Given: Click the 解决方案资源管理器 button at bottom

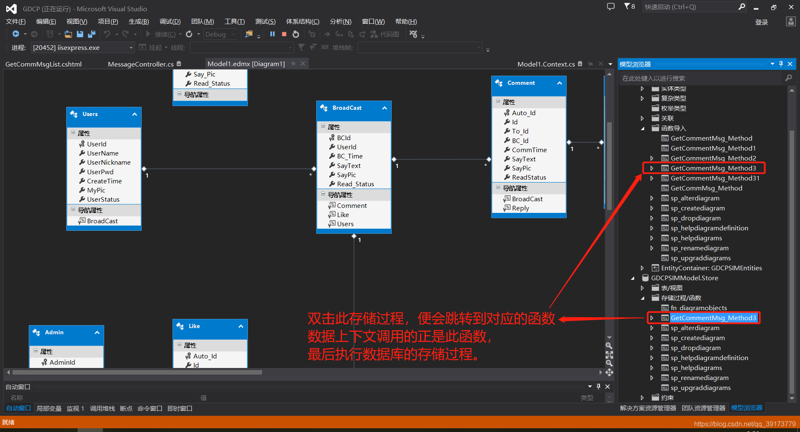Looking at the screenshot, I should pyautogui.click(x=647, y=408).
